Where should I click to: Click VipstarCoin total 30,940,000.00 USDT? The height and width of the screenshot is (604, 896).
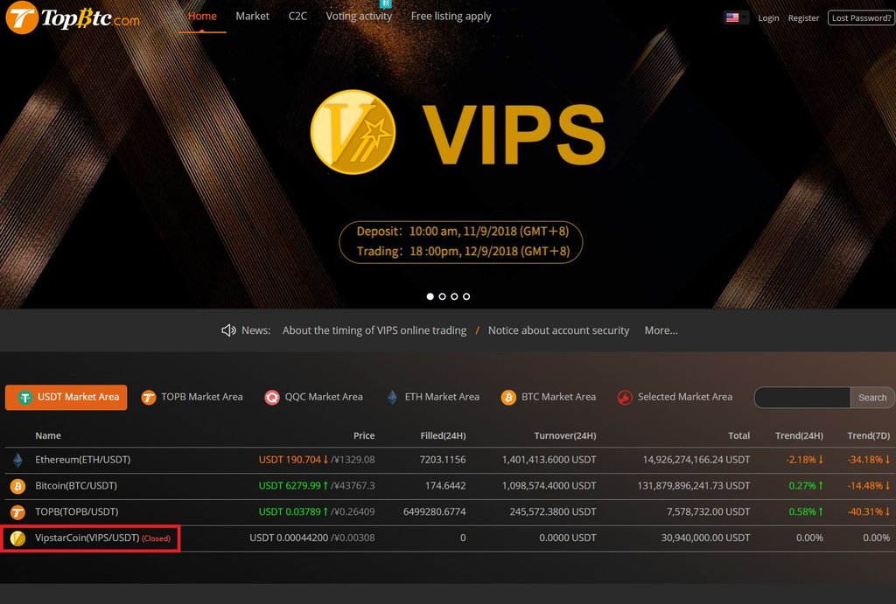coord(706,538)
